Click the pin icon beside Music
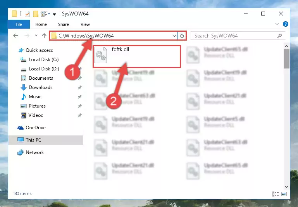This screenshot has height=207, width=298. coord(79,97)
